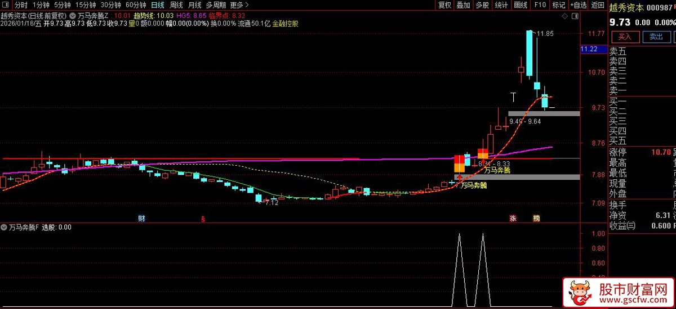Open F10 company information
676x309 pixels.
[540, 5]
